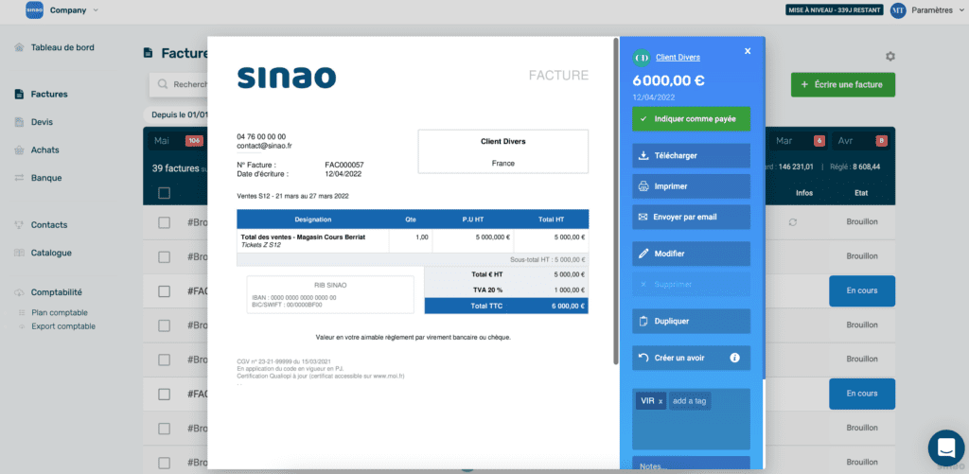Open Banque in the sidebar
969x474 pixels.
(x=46, y=177)
